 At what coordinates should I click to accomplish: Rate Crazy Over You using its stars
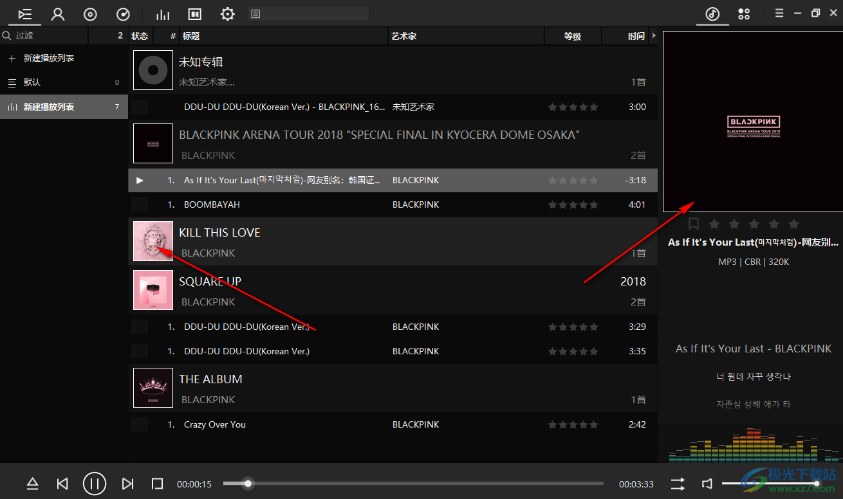(x=573, y=424)
